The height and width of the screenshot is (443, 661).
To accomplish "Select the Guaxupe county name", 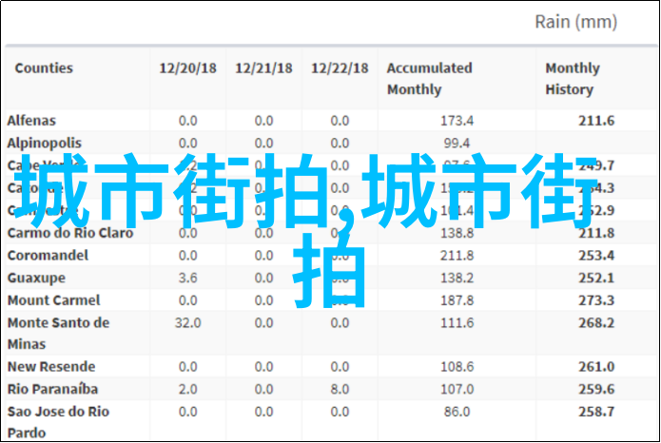I will (x=36, y=278).
